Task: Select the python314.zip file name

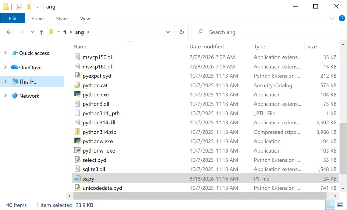Action: pyautogui.click(x=99, y=132)
